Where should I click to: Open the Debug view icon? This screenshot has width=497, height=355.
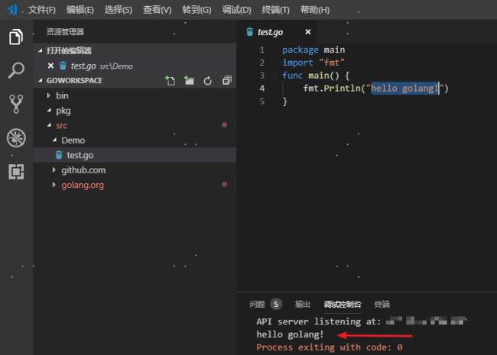coord(16,138)
